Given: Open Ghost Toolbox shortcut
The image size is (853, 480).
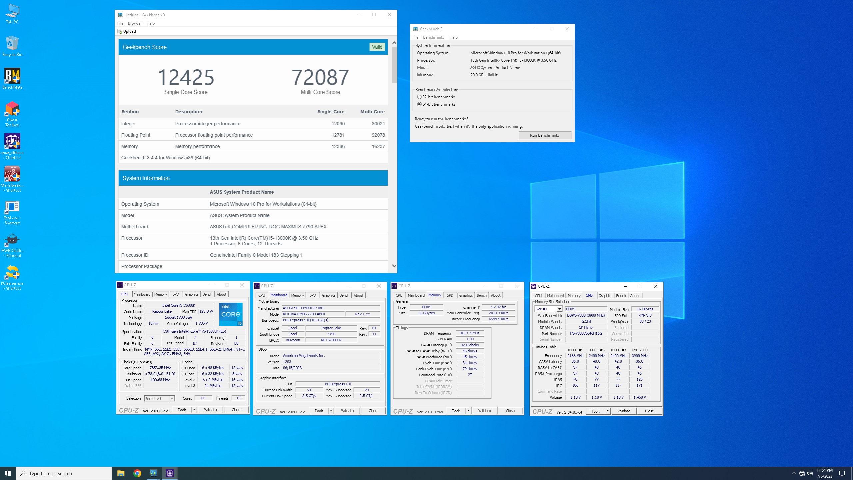Looking at the screenshot, I should click(12, 114).
